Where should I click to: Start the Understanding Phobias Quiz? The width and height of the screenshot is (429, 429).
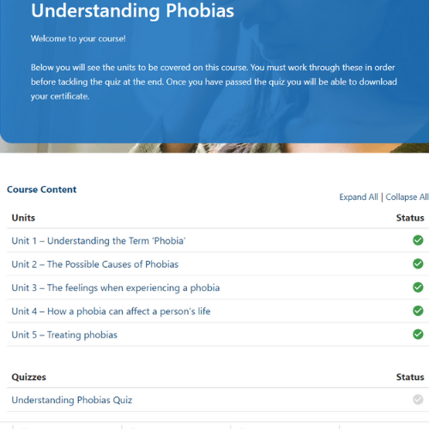tap(72, 400)
